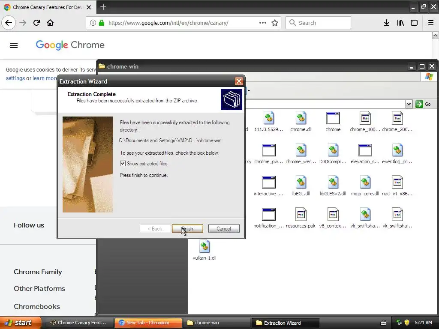
Task: Select the chrome_pw application icon
Action: 268,150
